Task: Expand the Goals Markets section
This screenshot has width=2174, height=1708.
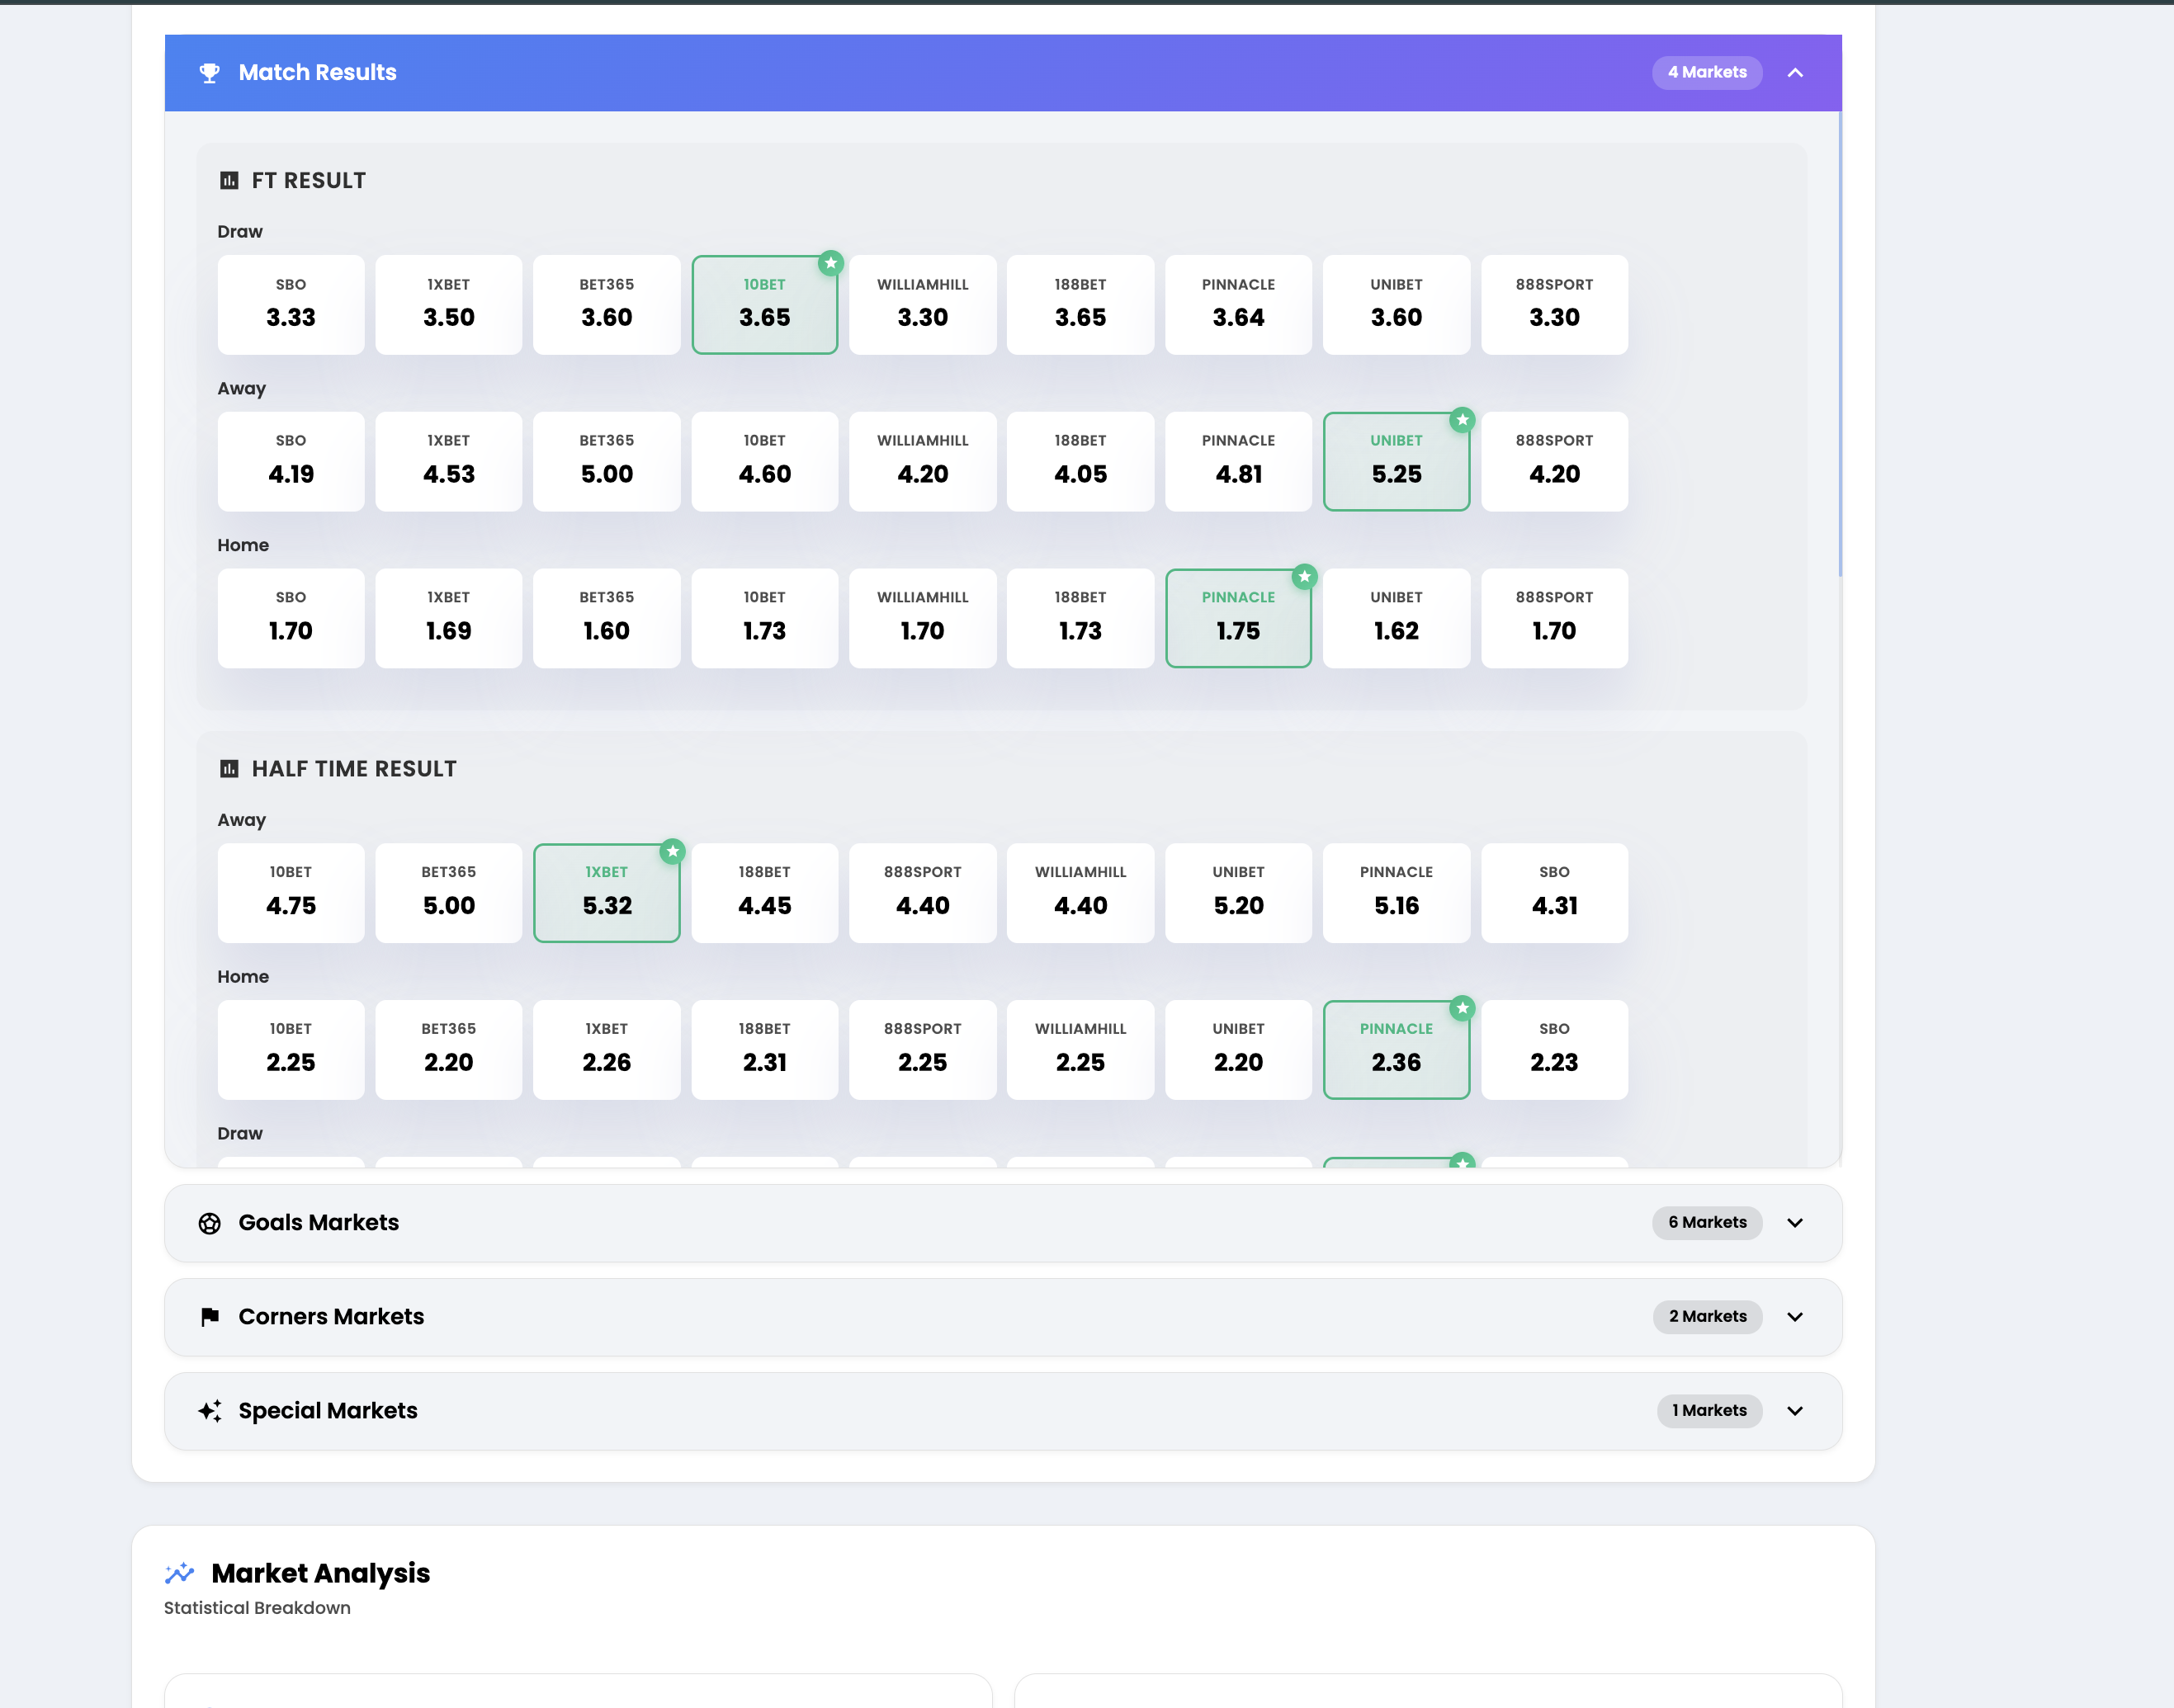Action: 1795,1222
